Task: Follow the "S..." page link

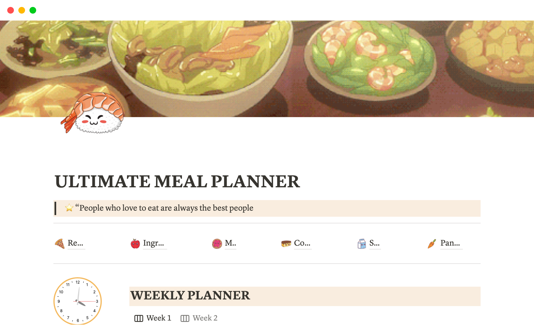Action: [374, 243]
